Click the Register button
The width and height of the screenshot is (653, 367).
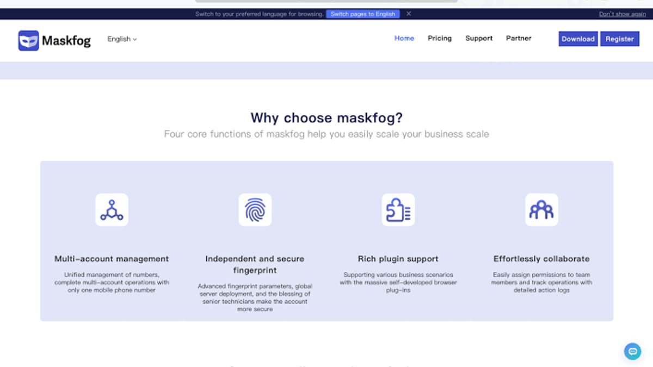[x=620, y=39]
